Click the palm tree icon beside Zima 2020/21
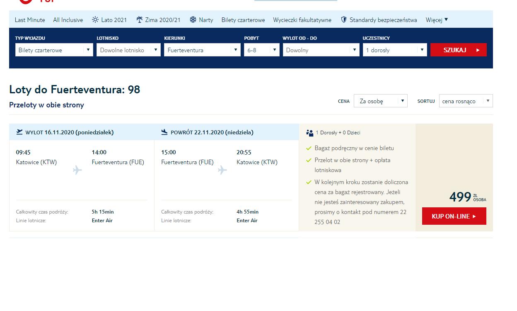 (x=139, y=19)
